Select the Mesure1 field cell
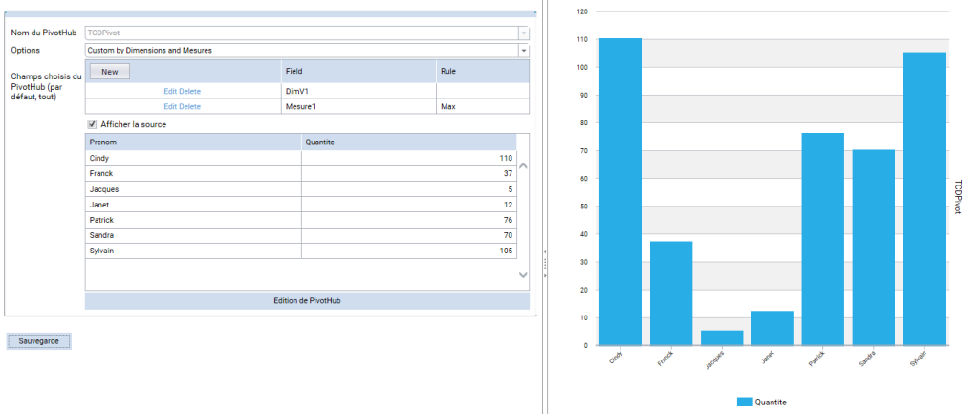Screen dimensions: 979x414 [359, 107]
